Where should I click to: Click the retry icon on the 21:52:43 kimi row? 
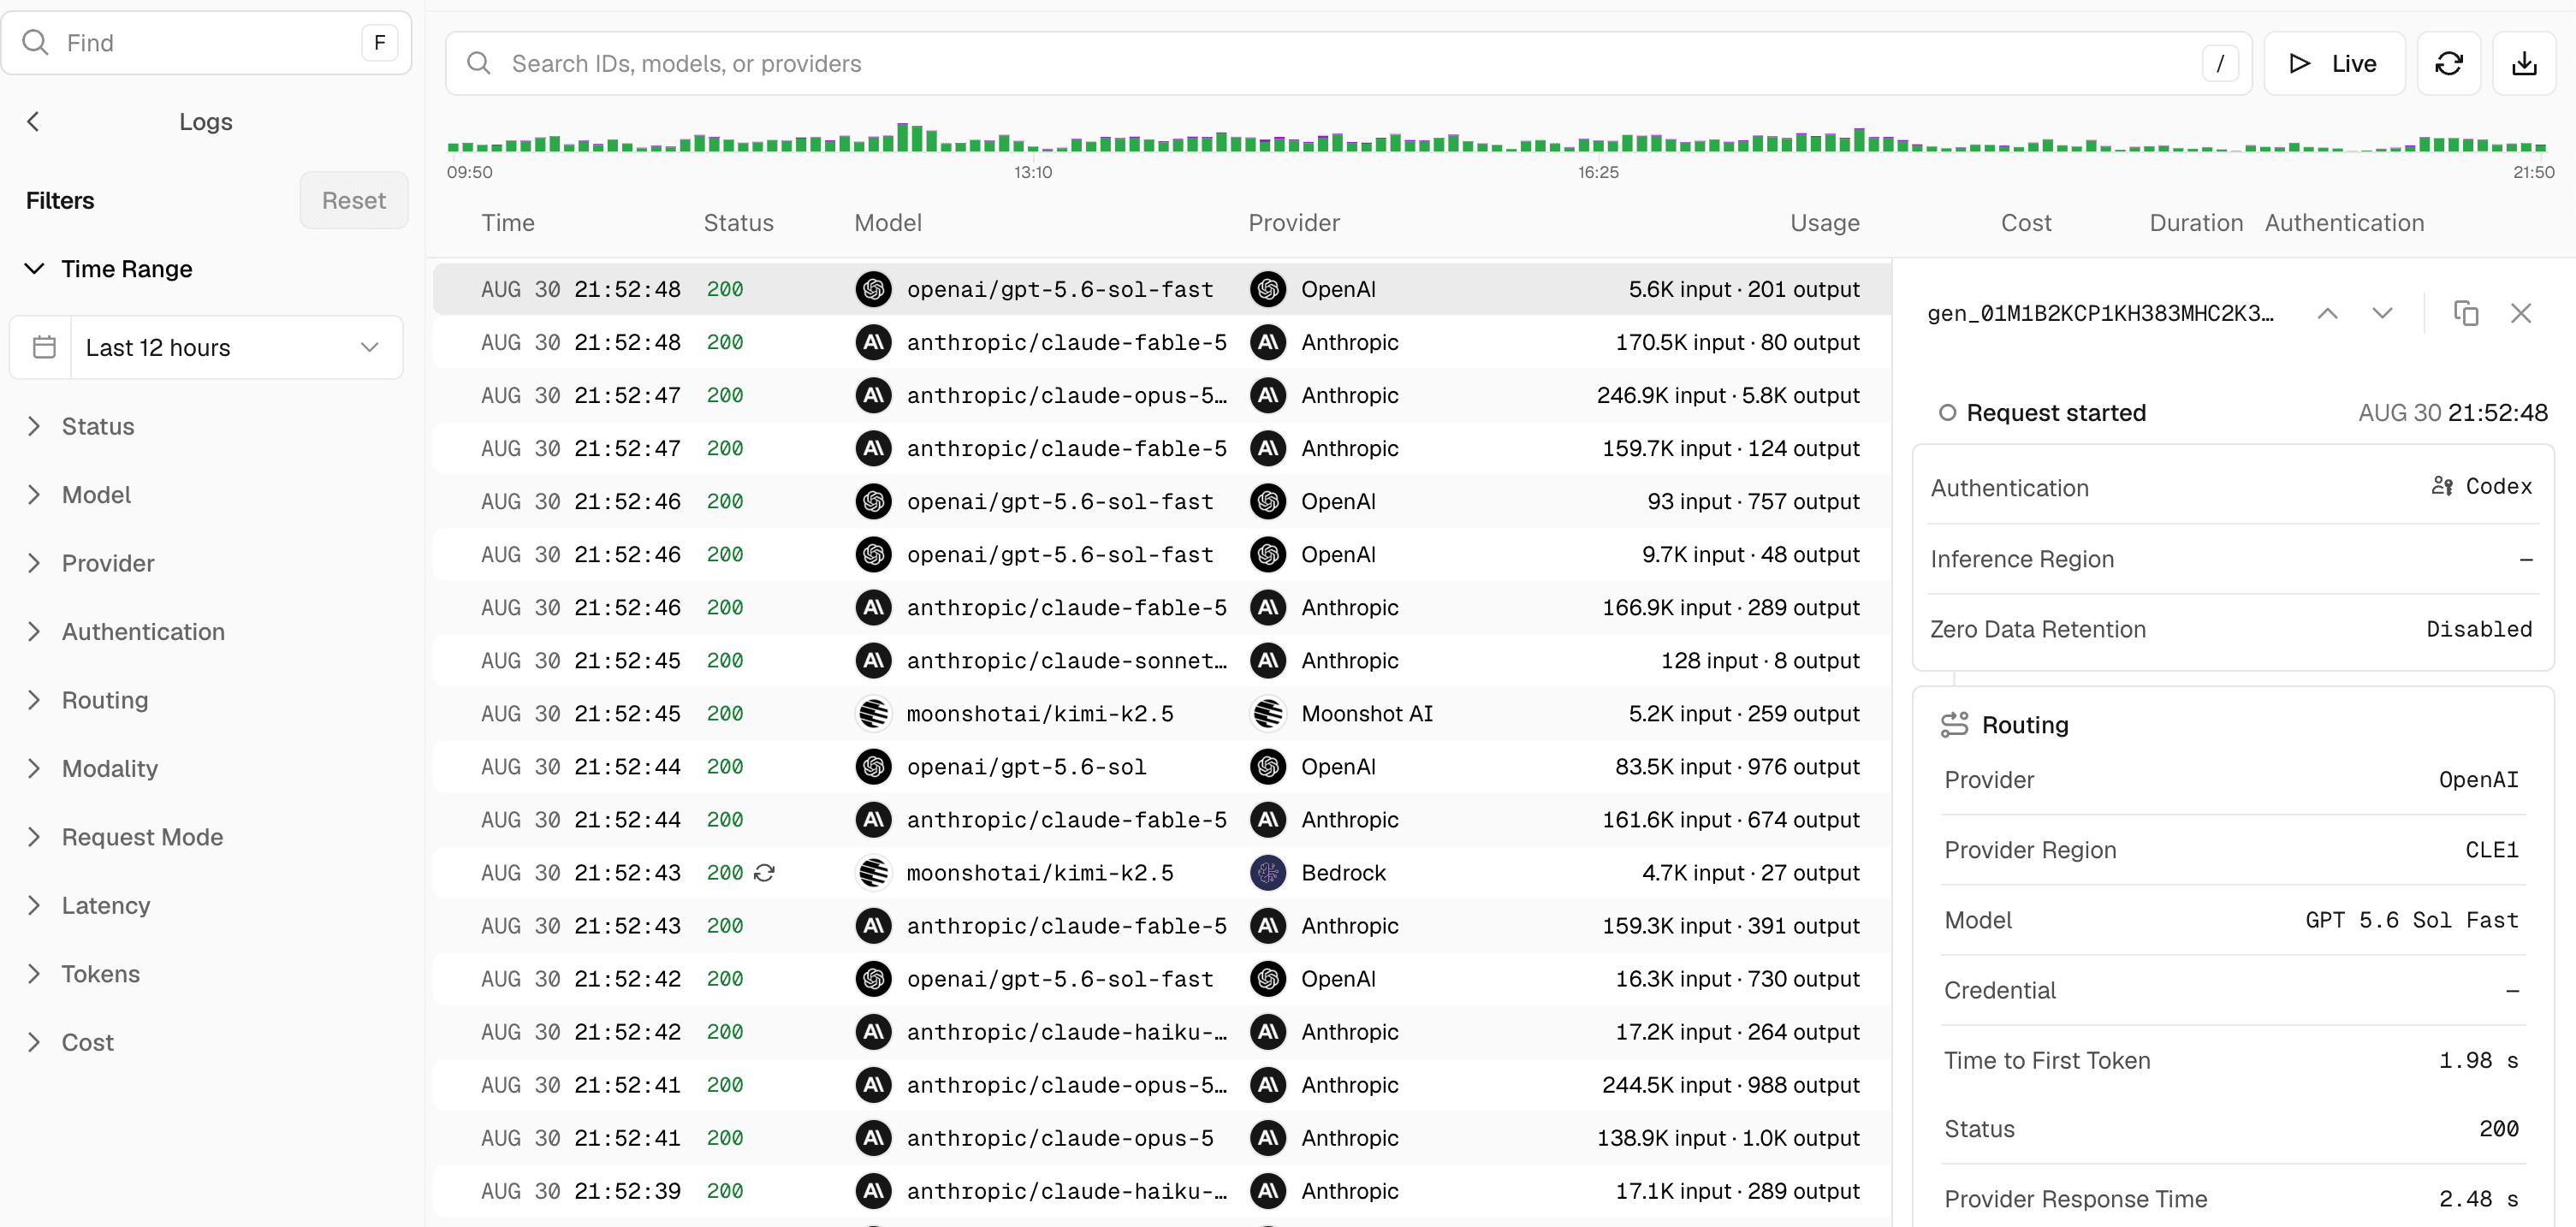pyautogui.click(x=764, y=873)
